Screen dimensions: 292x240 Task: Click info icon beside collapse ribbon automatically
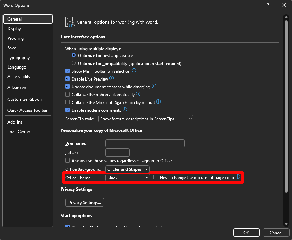pos(138,94)
